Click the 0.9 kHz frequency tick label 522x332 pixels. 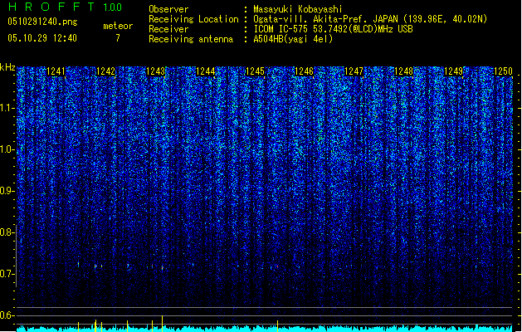point(7,191)
